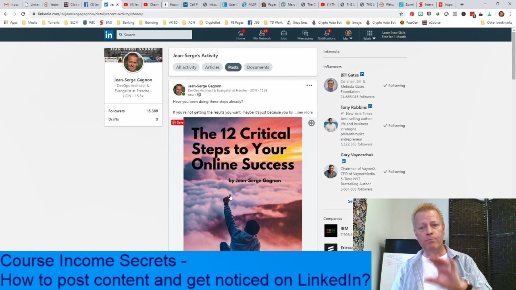Select the Documents filter

(x=258, y=67)
